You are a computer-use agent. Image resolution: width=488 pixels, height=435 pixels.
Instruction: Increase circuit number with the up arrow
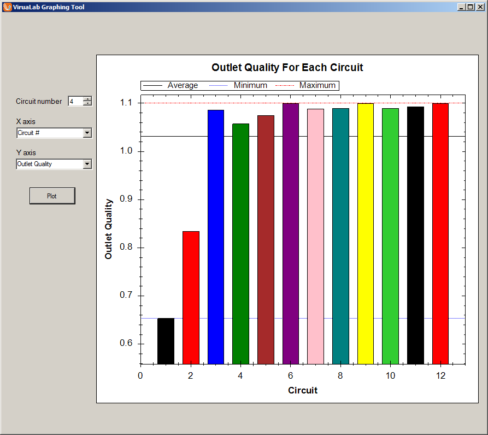[87, 99]
